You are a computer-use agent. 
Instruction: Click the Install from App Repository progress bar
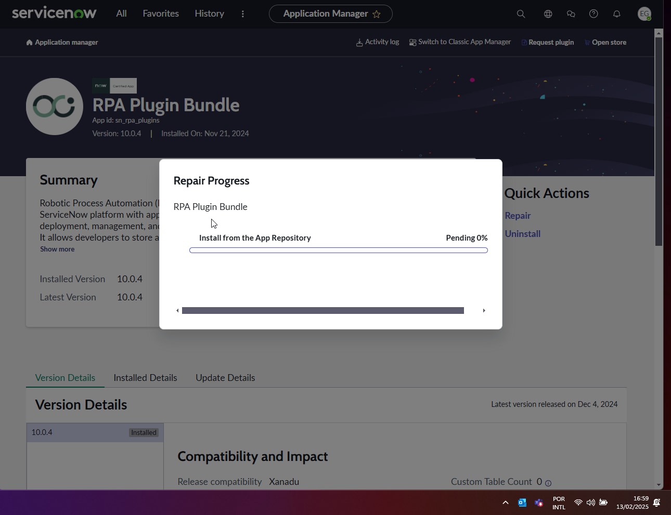coord(339,250)
